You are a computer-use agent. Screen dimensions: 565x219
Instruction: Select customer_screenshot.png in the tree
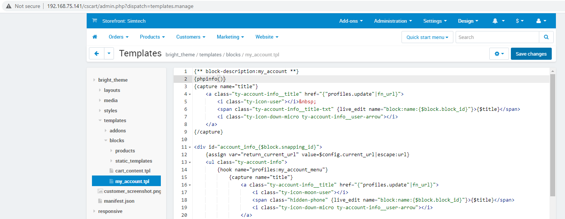132,191
